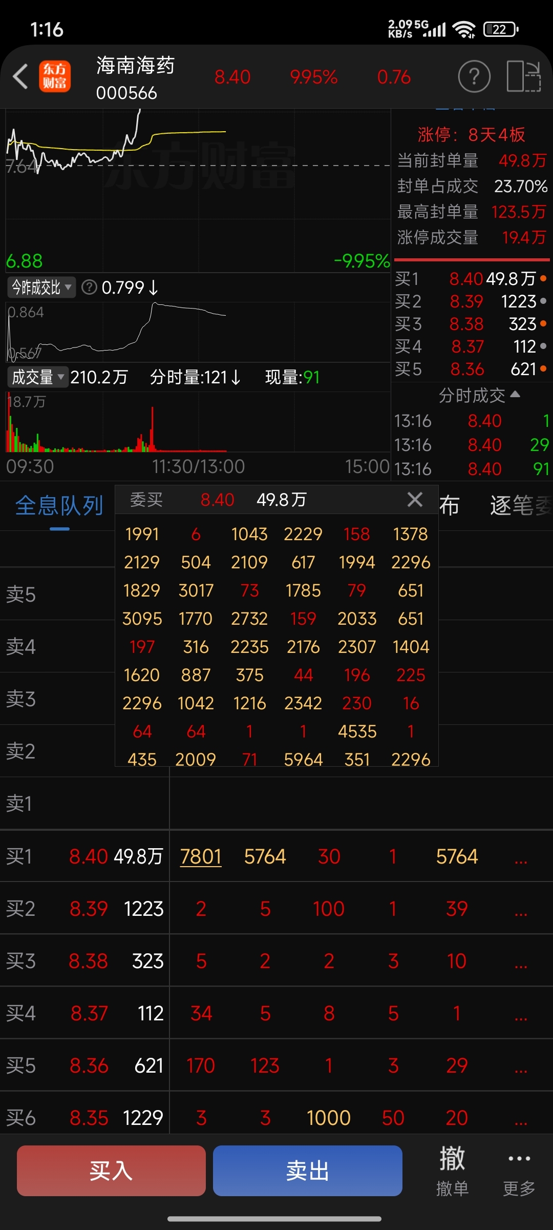The width and height of the screenshot is (553, 1230).
Task: Select the 买3 8.38 quote in side panel
Action: (x=471, y=324)
